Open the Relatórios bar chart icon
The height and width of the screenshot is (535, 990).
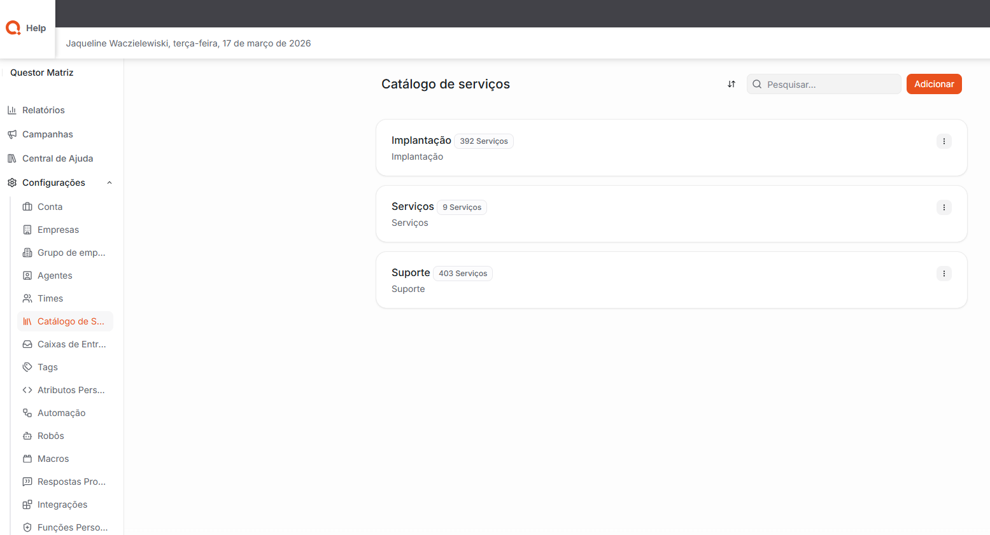coord(12,110)
